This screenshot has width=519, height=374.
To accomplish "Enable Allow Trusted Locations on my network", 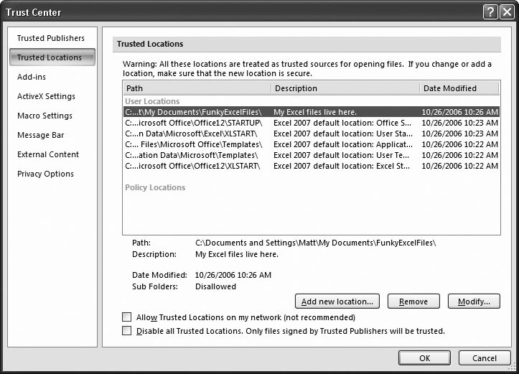I will 127,317.
